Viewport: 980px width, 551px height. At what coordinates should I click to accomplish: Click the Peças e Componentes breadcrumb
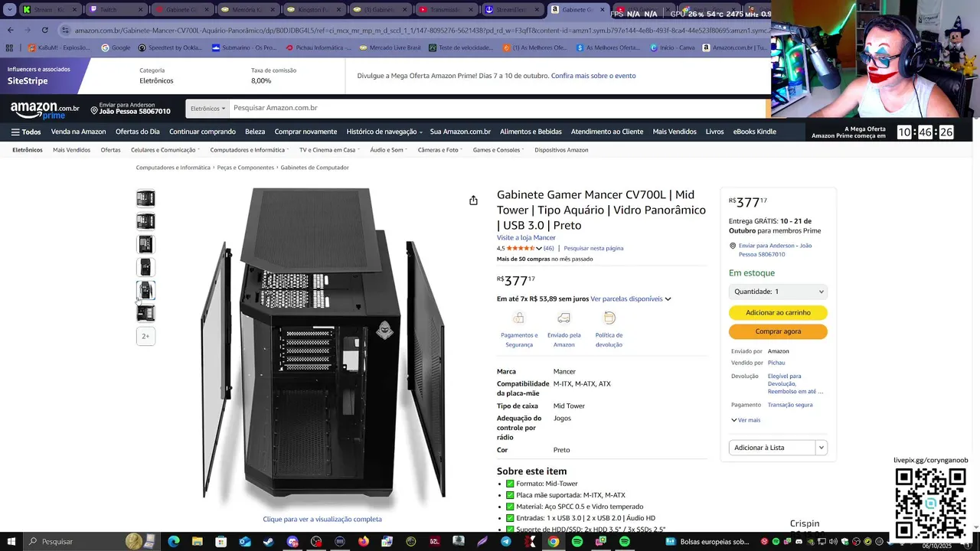point(245,168)
